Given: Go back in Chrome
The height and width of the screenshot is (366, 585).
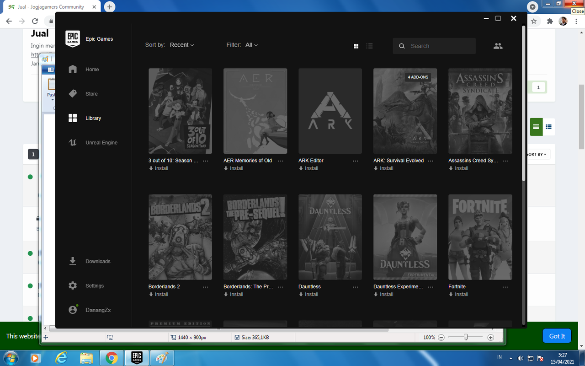Looking at the screenshot, I should click(x=9, y=21).
